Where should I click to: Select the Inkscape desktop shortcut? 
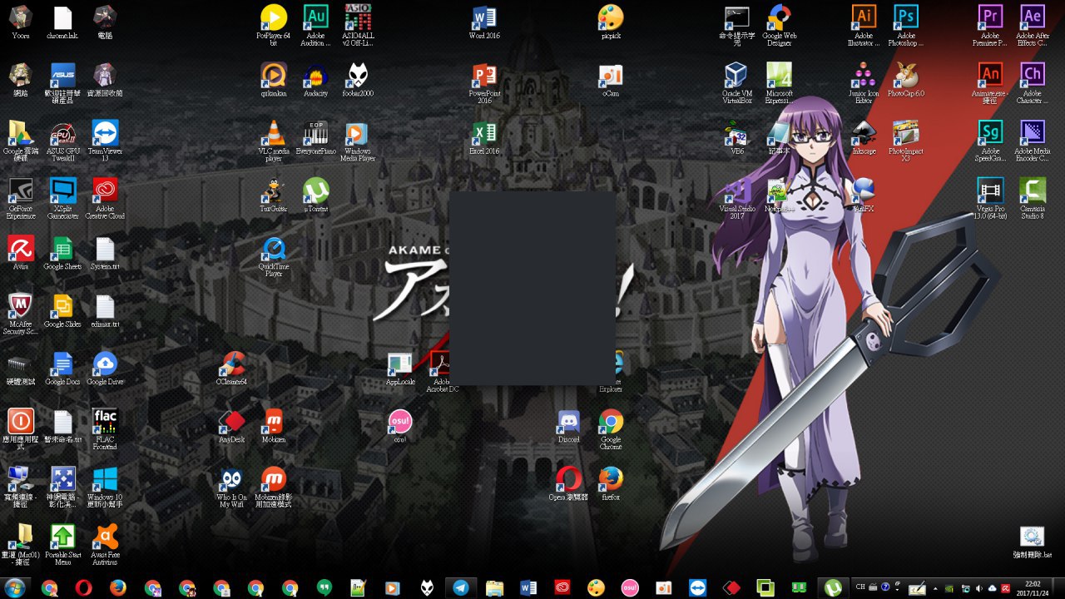tap(864, 134)
